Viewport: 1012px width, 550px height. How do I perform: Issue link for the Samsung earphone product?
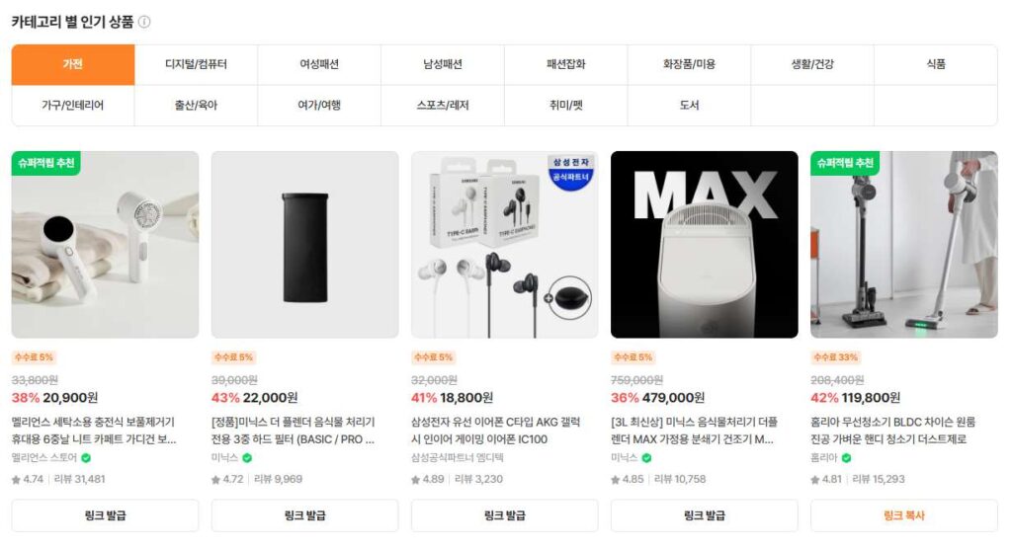[x=505, y=515]
